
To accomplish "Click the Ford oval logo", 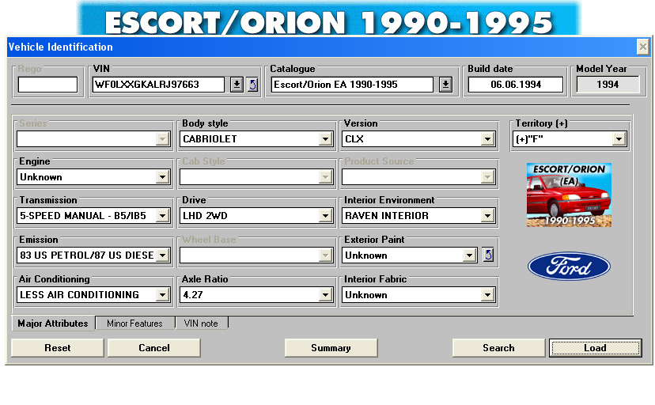I will click(x=568, y=267).
